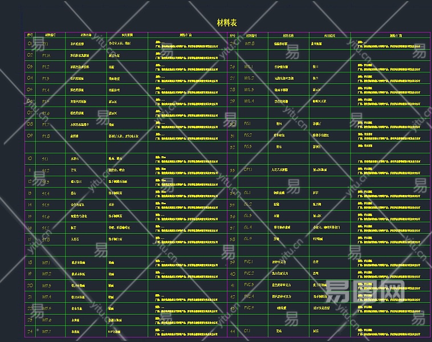The image size is (432, 342).
Task: Click material code FG.2
Action: (248, 135)
